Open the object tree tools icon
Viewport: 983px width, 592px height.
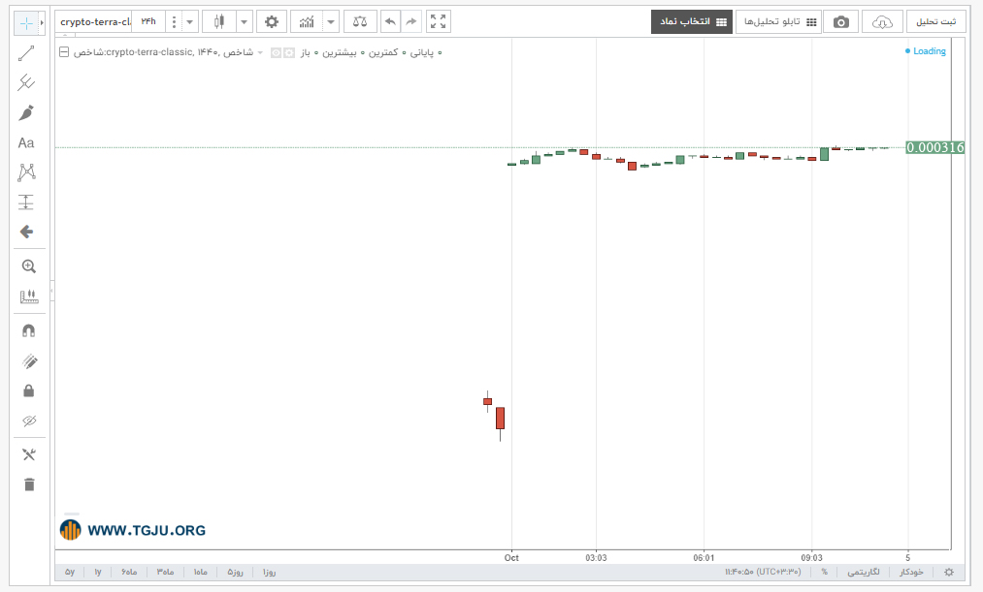click(x=29, y=454)
